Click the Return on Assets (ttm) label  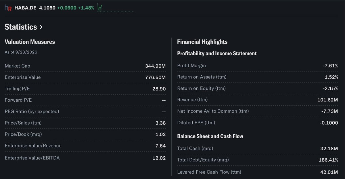(202, 77)
